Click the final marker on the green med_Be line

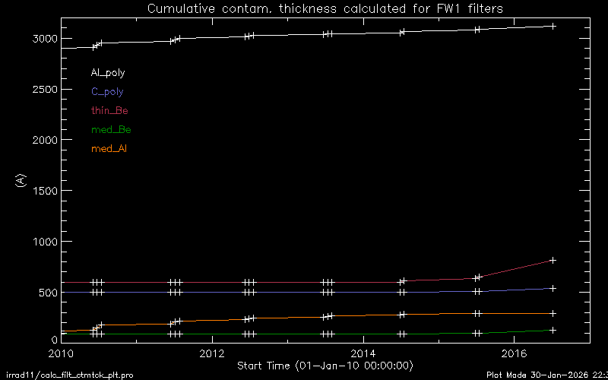click(x=553, y=330)
